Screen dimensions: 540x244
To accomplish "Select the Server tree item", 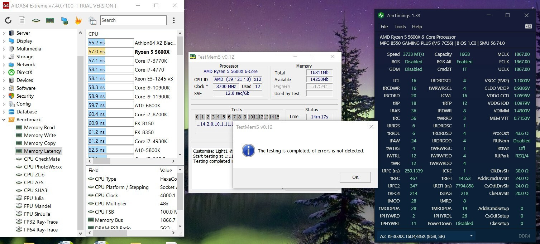I will pyautogui.click(x=23, y=33).
